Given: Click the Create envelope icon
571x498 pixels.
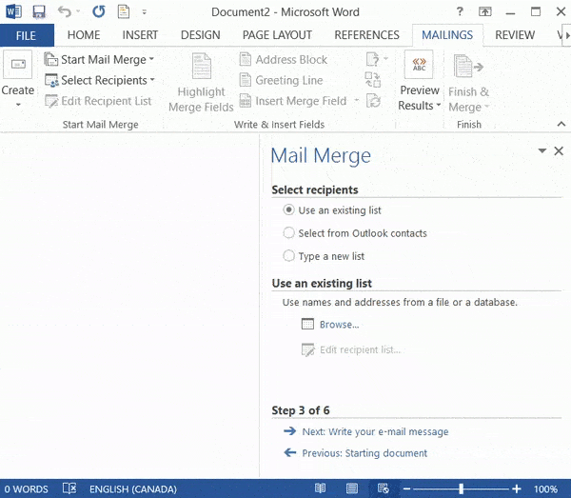Looking at the screenshot, I should click(18, 65).
